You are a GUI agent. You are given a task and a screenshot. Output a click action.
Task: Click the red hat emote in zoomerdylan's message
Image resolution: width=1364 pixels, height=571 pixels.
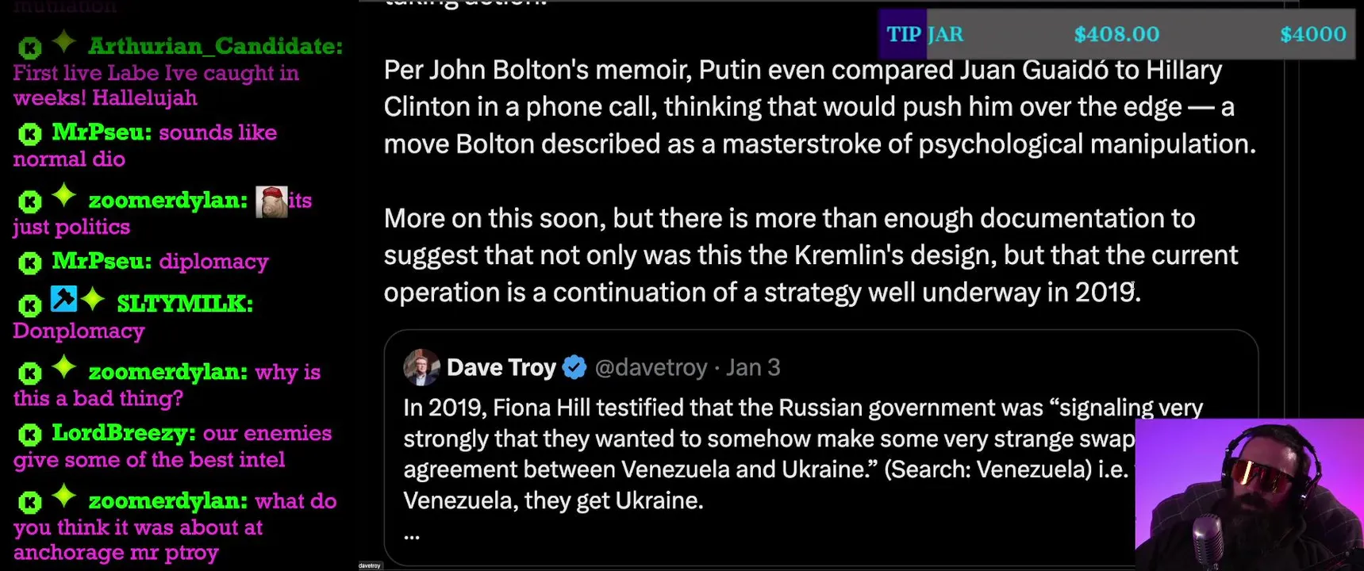[271, 202]
